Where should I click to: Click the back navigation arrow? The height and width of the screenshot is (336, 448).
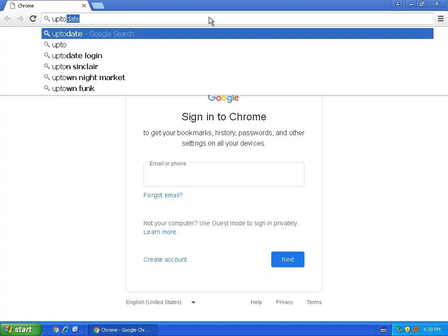coord(8,19)
